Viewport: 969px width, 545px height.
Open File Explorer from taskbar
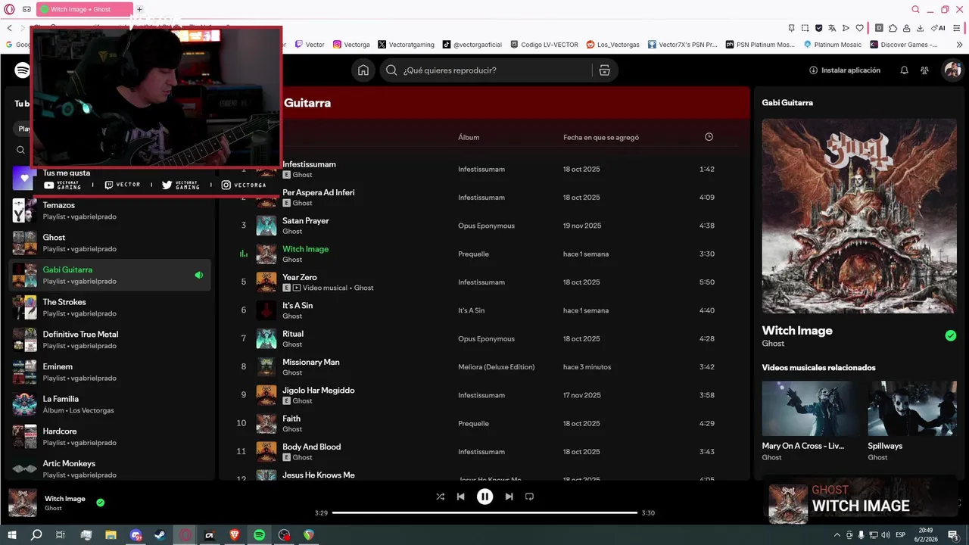(x=111, y=535)
